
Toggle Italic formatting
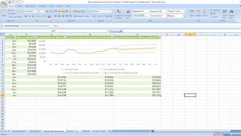[x=29, y=16]
